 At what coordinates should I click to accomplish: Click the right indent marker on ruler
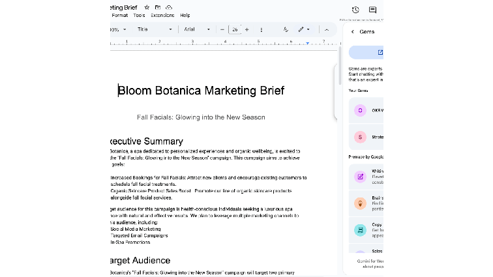[308, 44]
